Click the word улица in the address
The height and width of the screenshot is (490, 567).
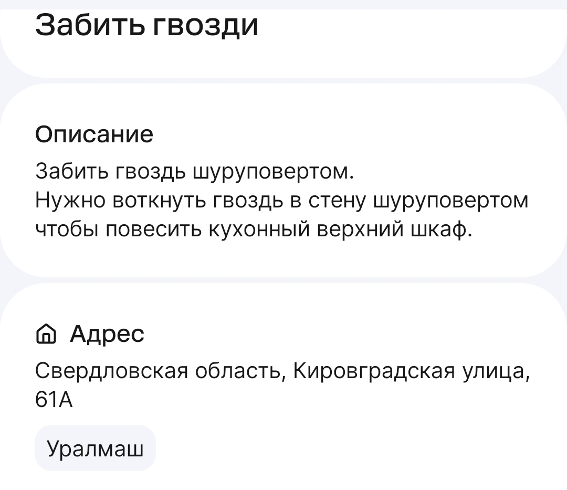coord(495,372)
